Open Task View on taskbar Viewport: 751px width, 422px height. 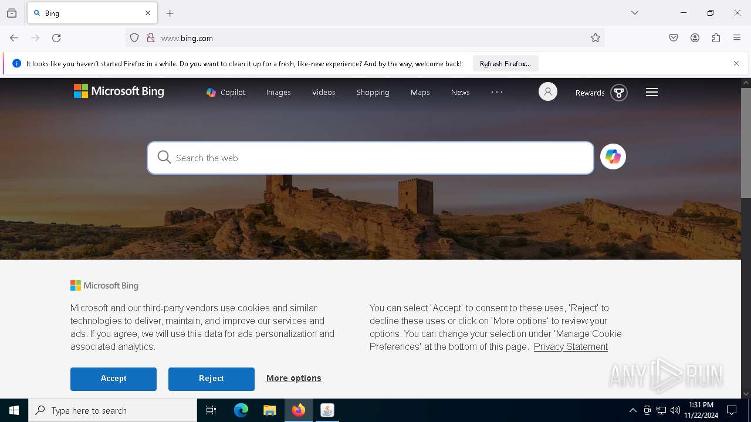tap(211, 410)
